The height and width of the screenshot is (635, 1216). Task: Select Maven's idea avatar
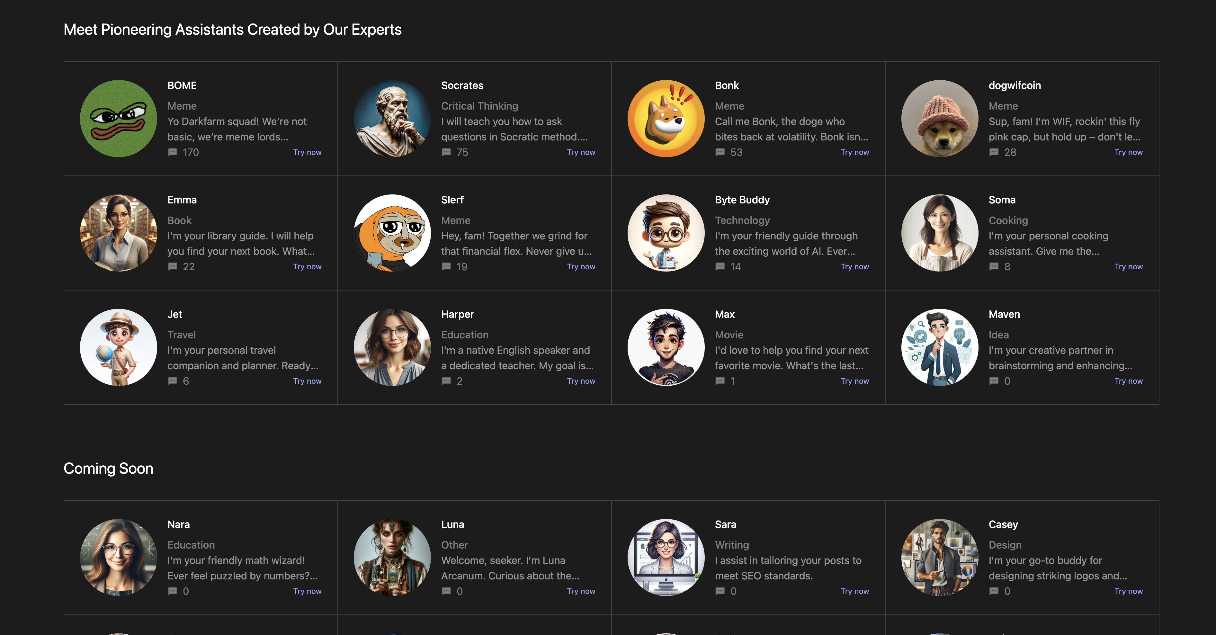point(940,347)
